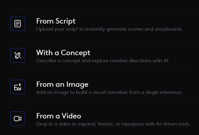This screenshot has width=199, height=135.
Task: Click the video camera icon
Action: tap(18, 119)
